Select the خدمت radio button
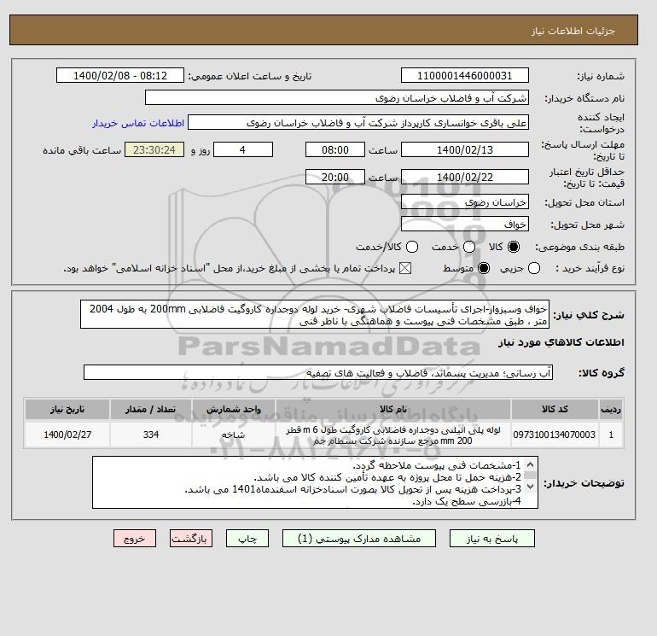657x636 pixels. coord(469,247)
